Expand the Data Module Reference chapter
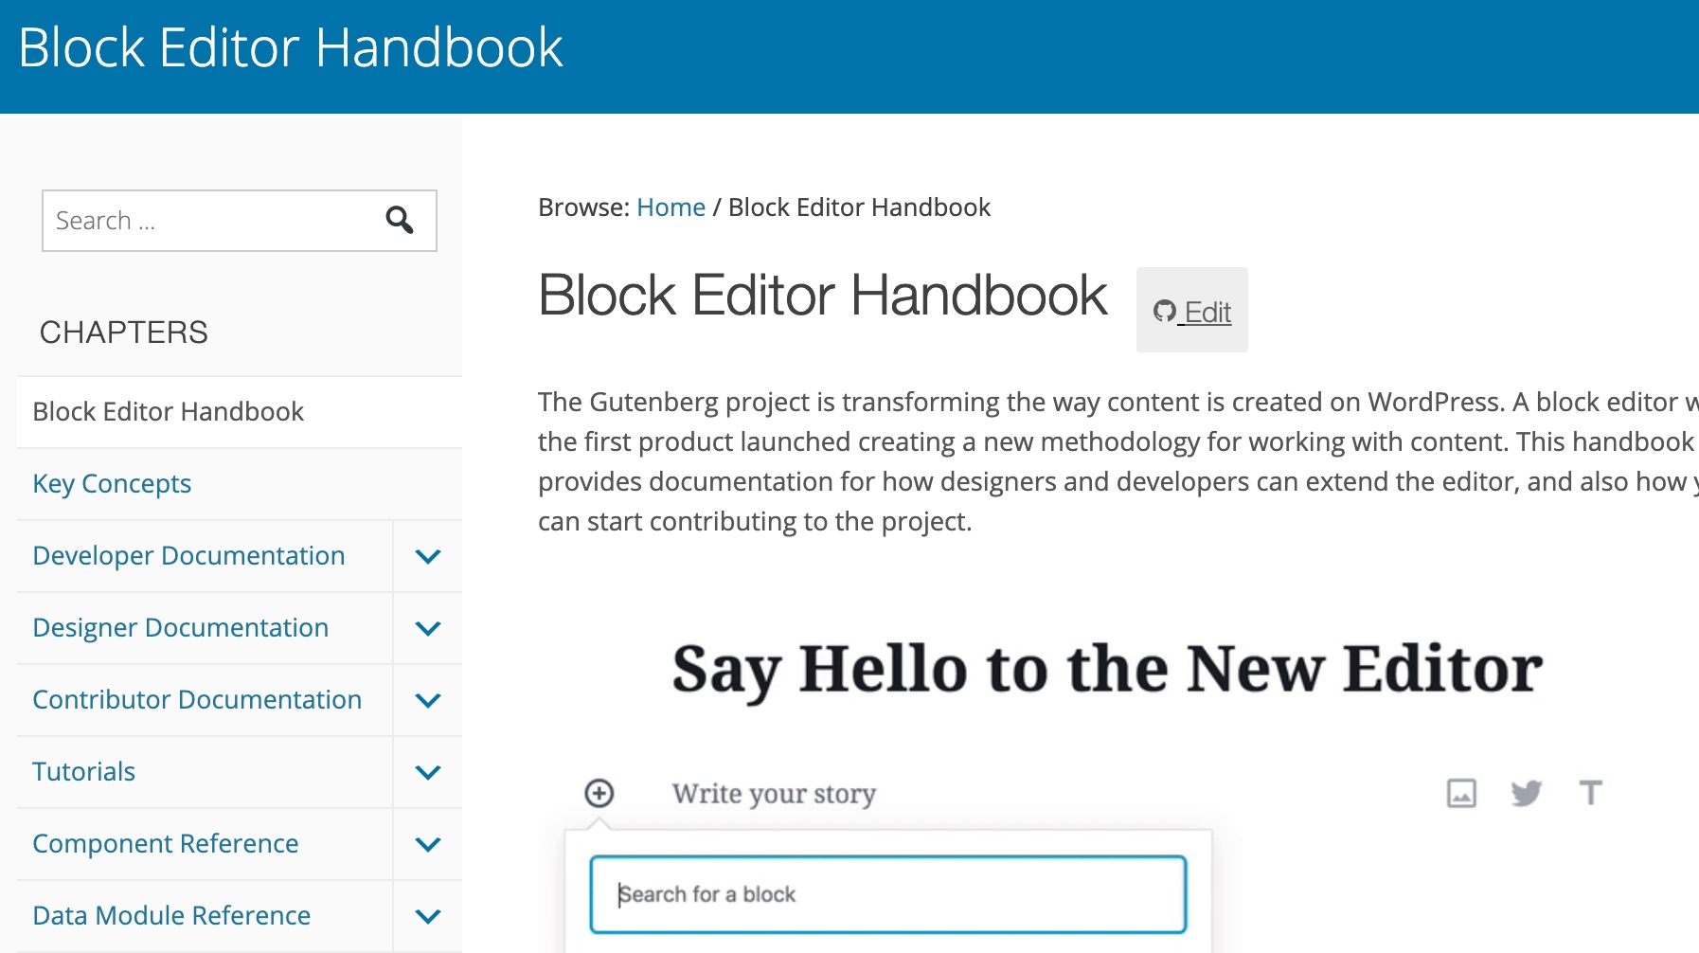This screenshot has height=953, width=1699. (428, 916)
